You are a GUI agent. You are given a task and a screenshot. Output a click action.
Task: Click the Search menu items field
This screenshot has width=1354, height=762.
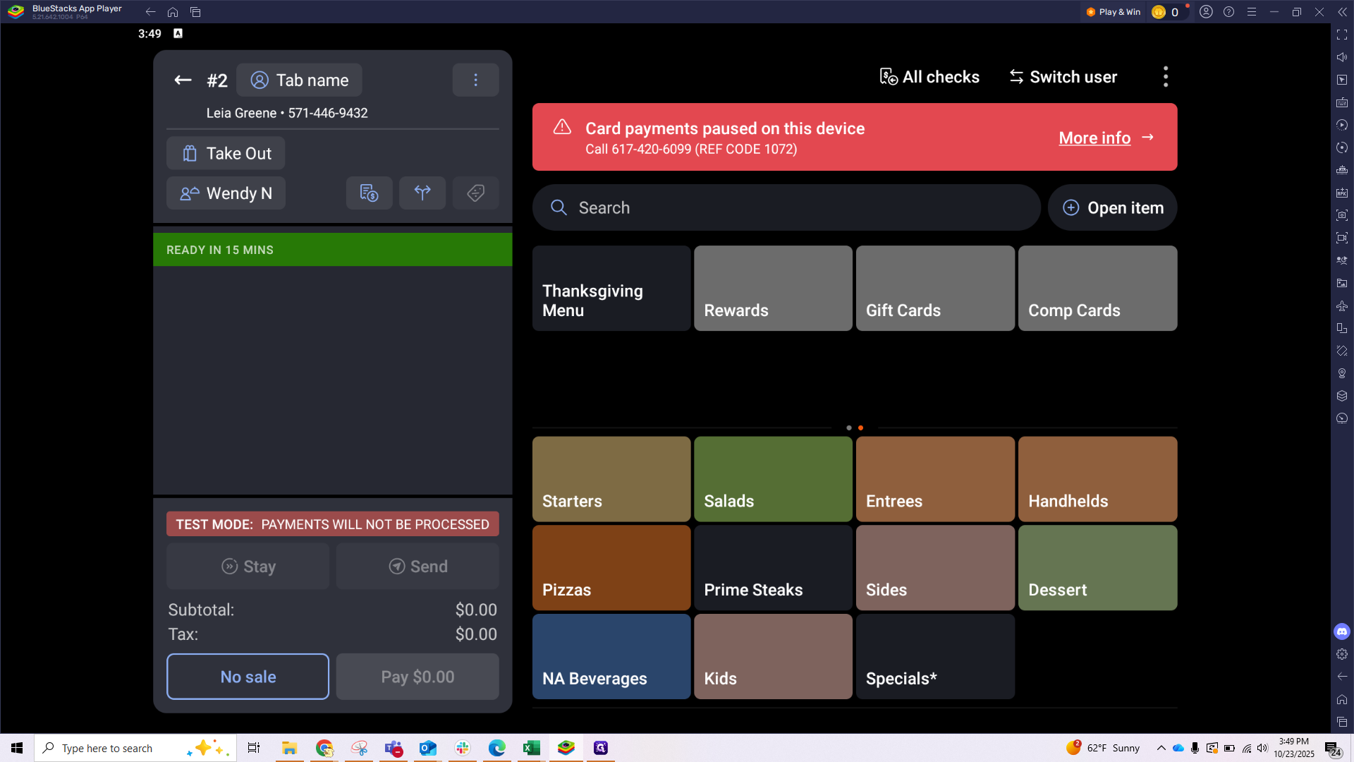(786, 207)
